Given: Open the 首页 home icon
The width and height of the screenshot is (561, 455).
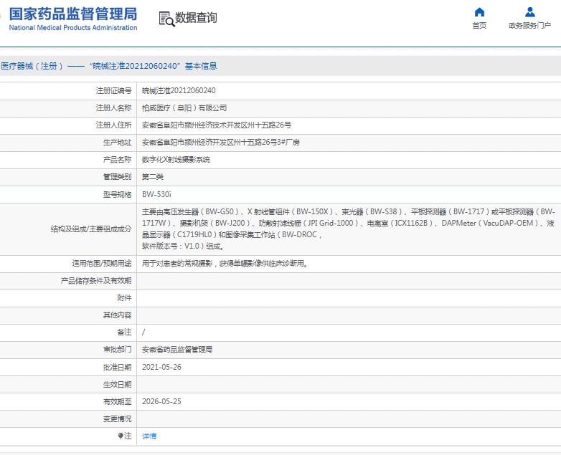Looking at the screenshot, I should (479, 12).
